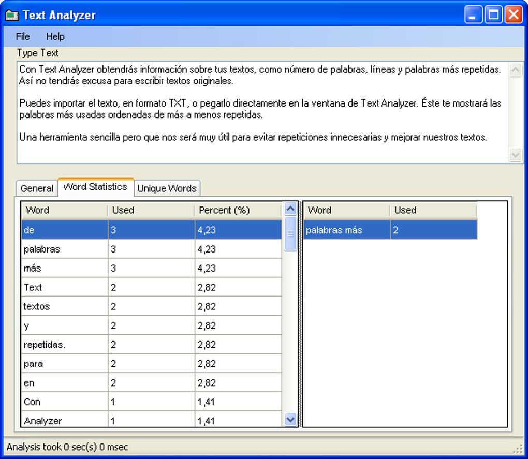Click the 1,41 percent cell for 'Con'
Viewport: 528px width, 459px height.
click(239, 402)
